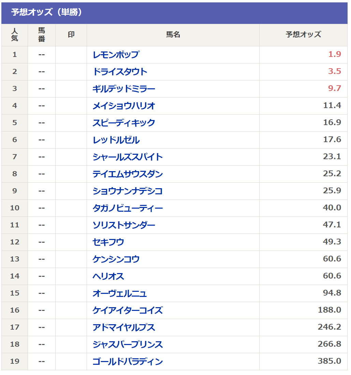The width and height of the screenshot is (351, 375).
Task: Click the 馬名 column header
Action: pyautogui.click(x=173, y=35)
